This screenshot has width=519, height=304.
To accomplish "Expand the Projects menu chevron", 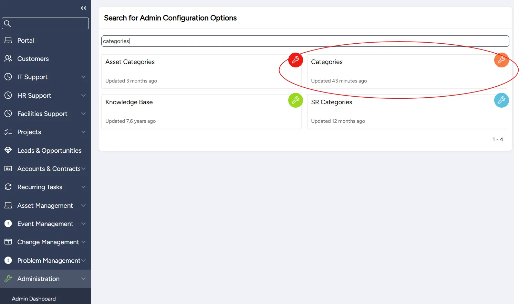I will point(83,132).
